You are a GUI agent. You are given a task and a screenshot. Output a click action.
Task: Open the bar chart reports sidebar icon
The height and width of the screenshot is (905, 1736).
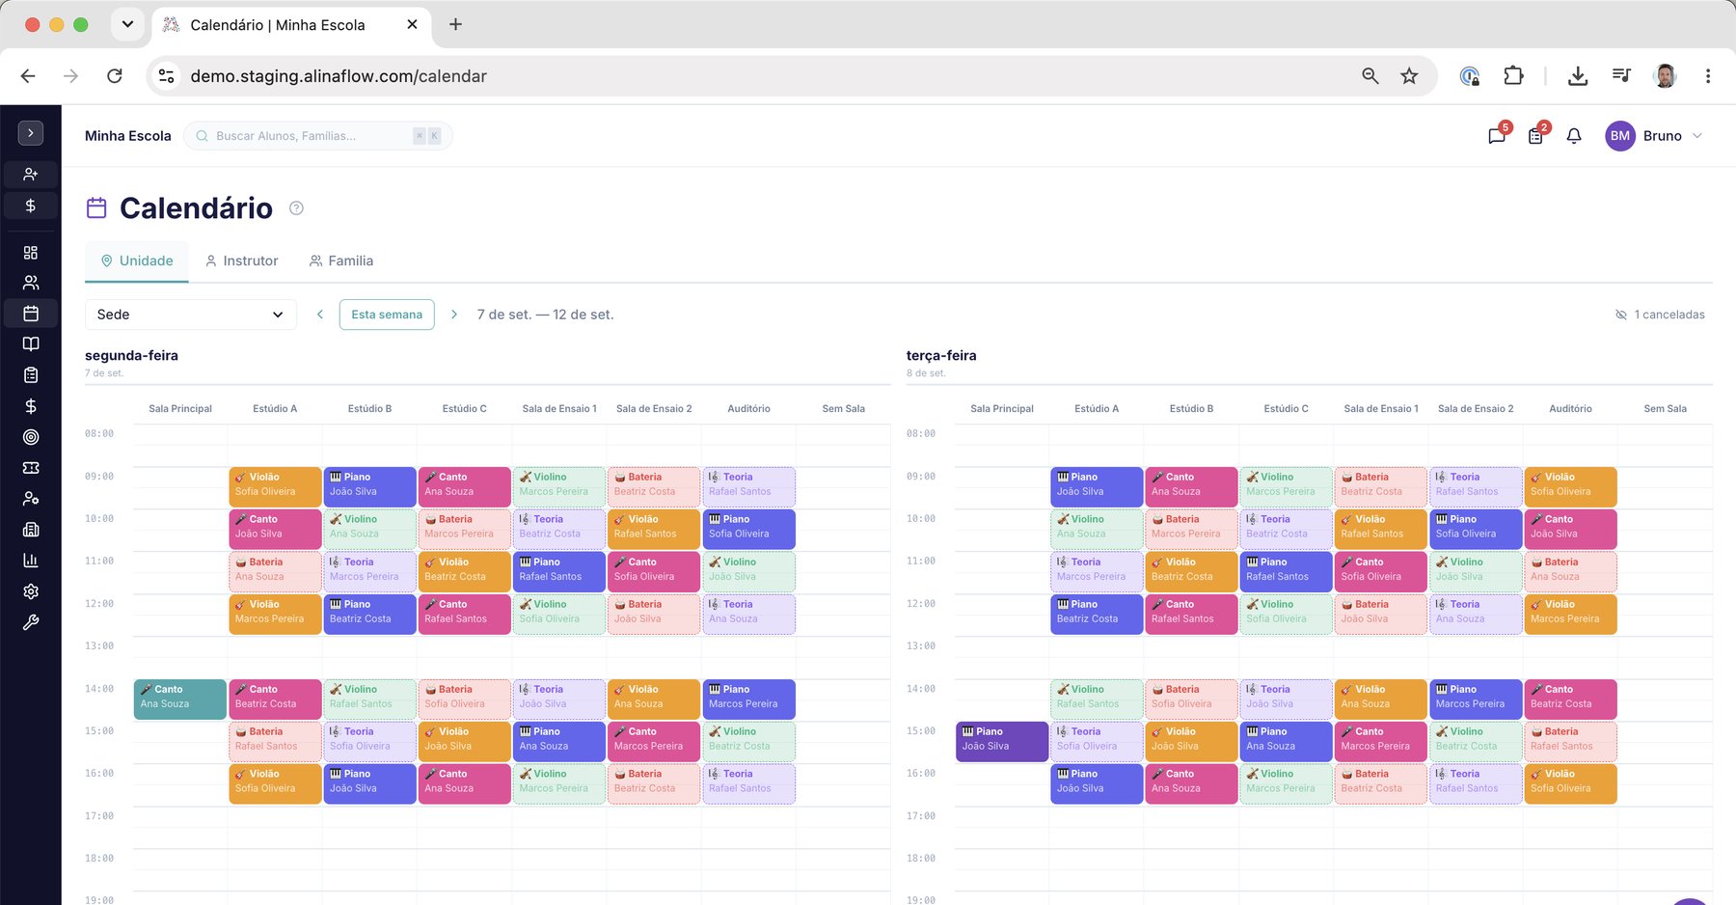pyautogui.click(x=31, y=561)
